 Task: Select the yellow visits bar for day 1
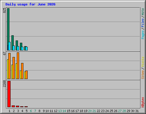[x=8, y=69]
